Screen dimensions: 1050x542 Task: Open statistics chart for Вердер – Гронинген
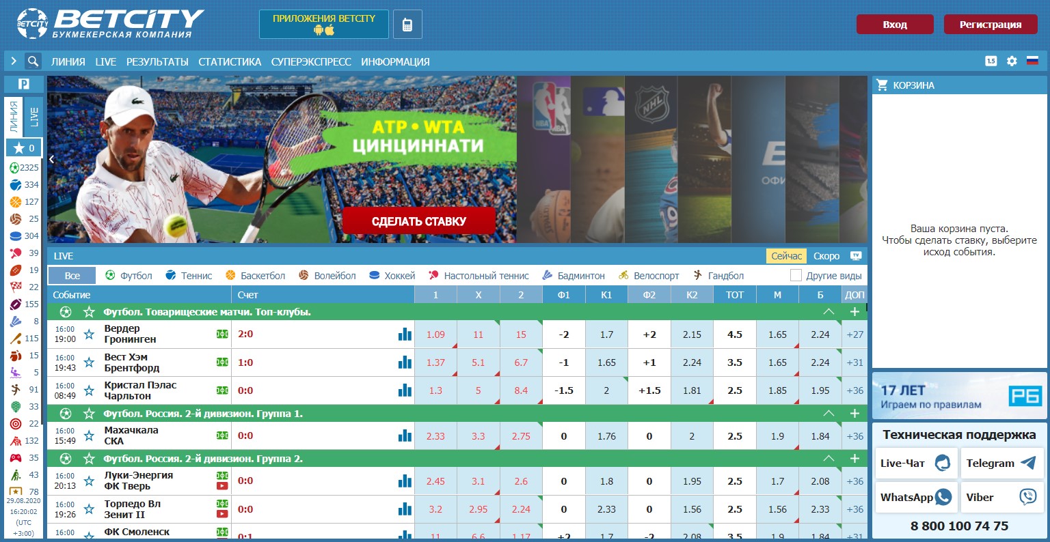[405, 334]
